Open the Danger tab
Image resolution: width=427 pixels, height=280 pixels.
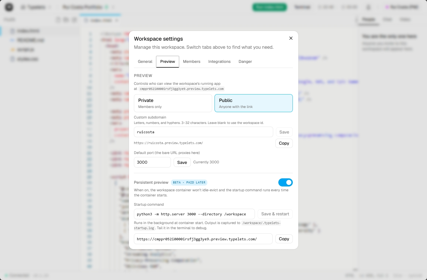coord(245,62)
